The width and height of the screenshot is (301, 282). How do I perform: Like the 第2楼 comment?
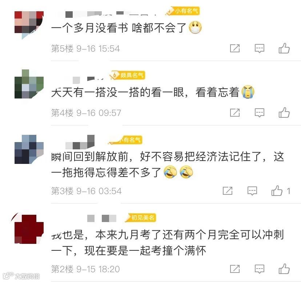tap(284, 269)
